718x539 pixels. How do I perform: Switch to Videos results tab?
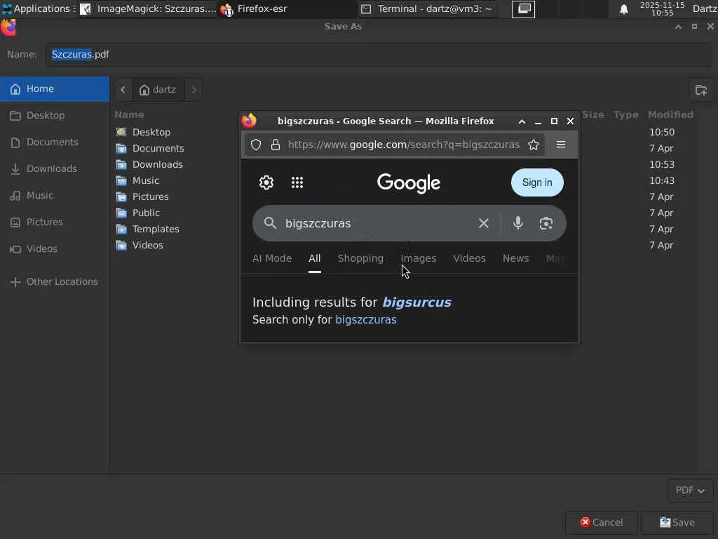(x=469, y=258)
